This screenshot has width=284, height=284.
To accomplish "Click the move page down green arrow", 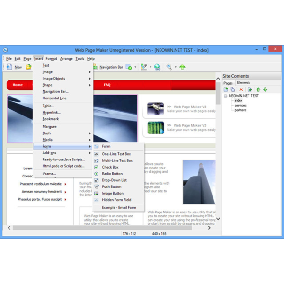I will [x=266, y=89].
